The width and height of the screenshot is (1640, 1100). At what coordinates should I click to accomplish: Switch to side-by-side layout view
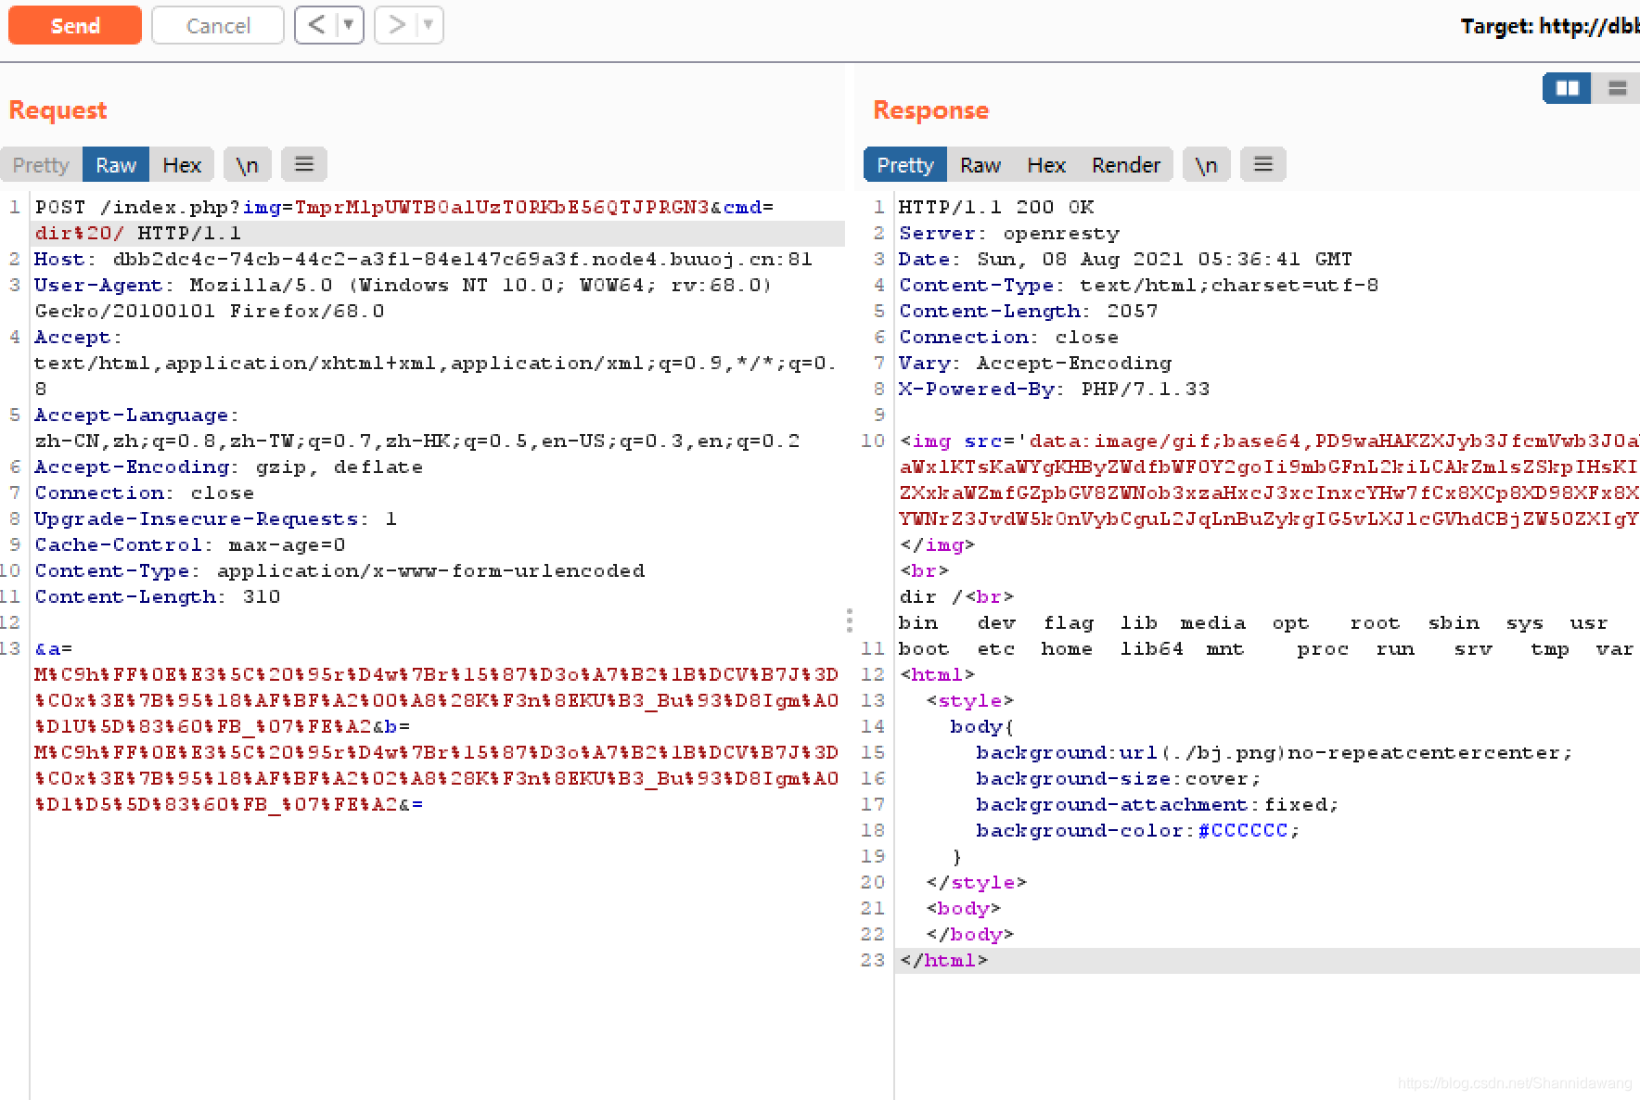pyautogui.click(x=1568, y=88)
